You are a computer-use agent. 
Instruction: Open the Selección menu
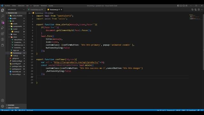pyautogui.click(x=21, y=6)
